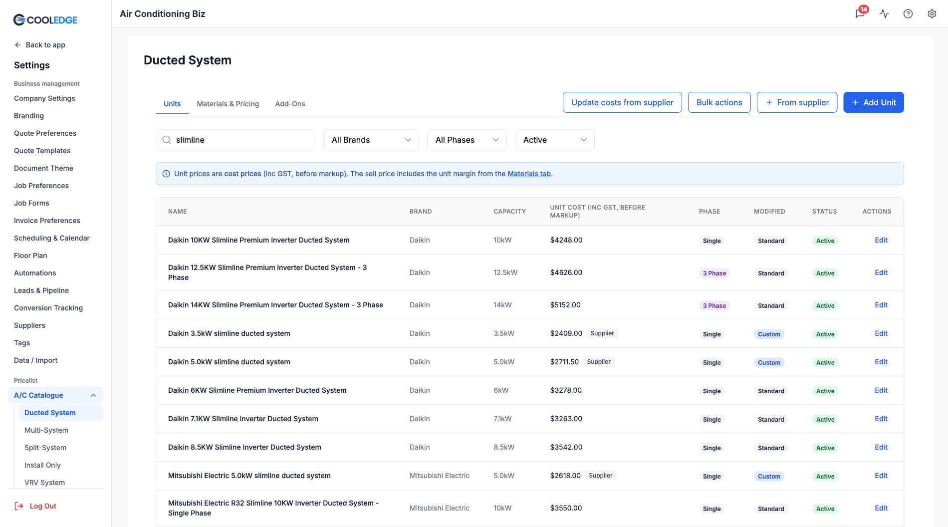Click the info icon in the blue notice
948x527 pixels.
click(166, 174)
